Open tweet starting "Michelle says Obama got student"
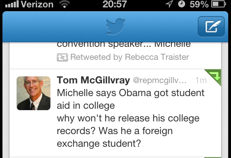Viewport: 231px width, 158px height. click(130, 93)
